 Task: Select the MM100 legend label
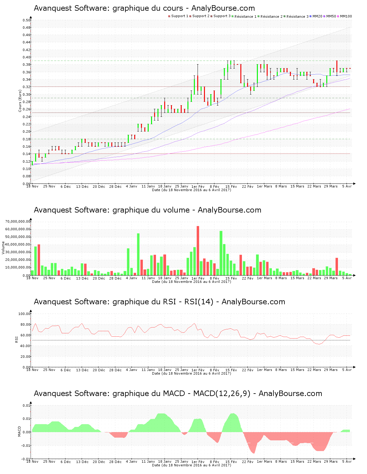(x=346, y=16)
